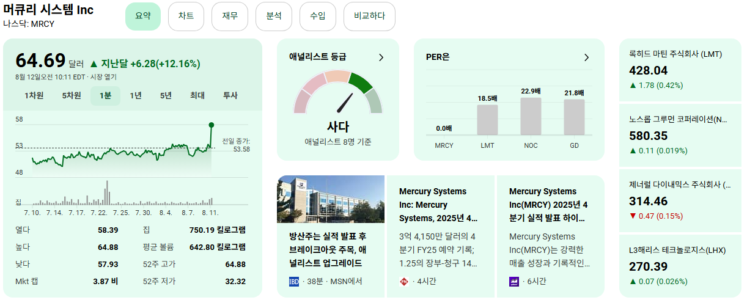Screen dimensions: 747x300
Task: Click the 나스닥: MRCY ticker label
Action: (29, 24)
